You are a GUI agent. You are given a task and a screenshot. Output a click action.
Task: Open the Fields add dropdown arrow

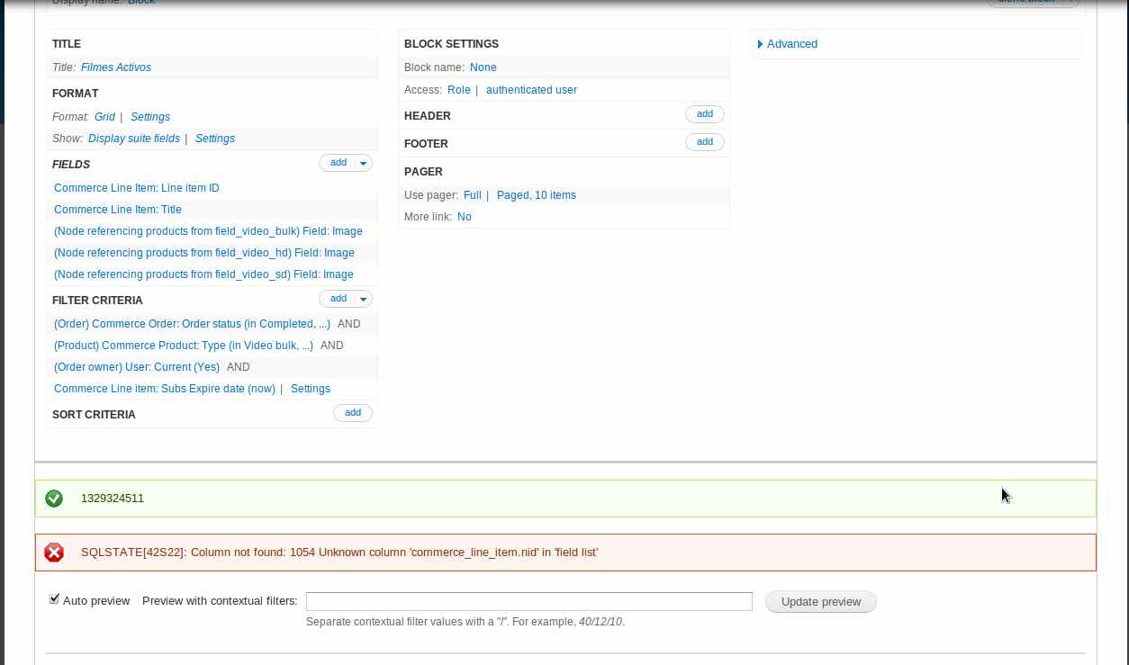[x=363, y=163]
